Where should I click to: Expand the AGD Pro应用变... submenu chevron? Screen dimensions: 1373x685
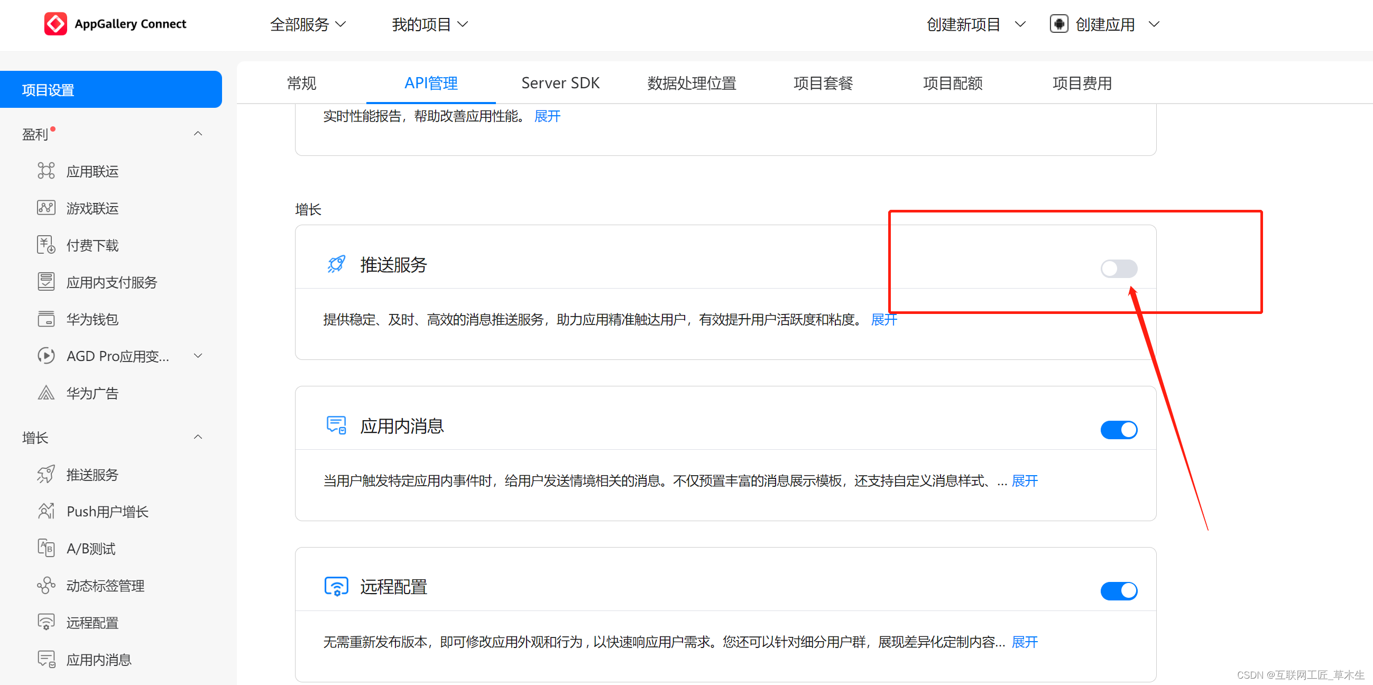[198, 356]
